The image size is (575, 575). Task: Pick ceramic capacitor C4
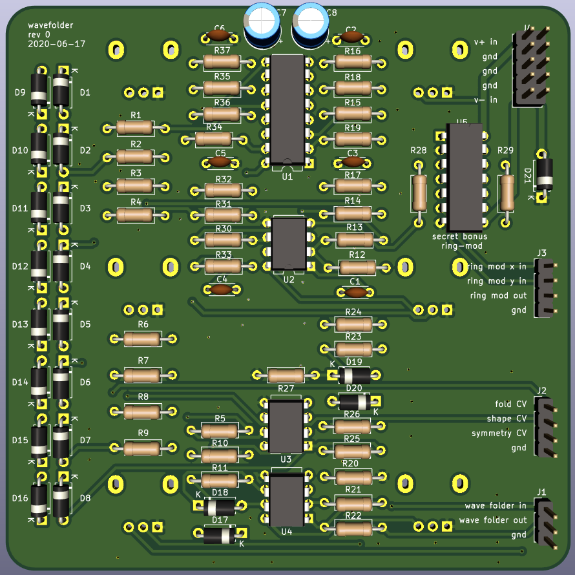point(221,289)
